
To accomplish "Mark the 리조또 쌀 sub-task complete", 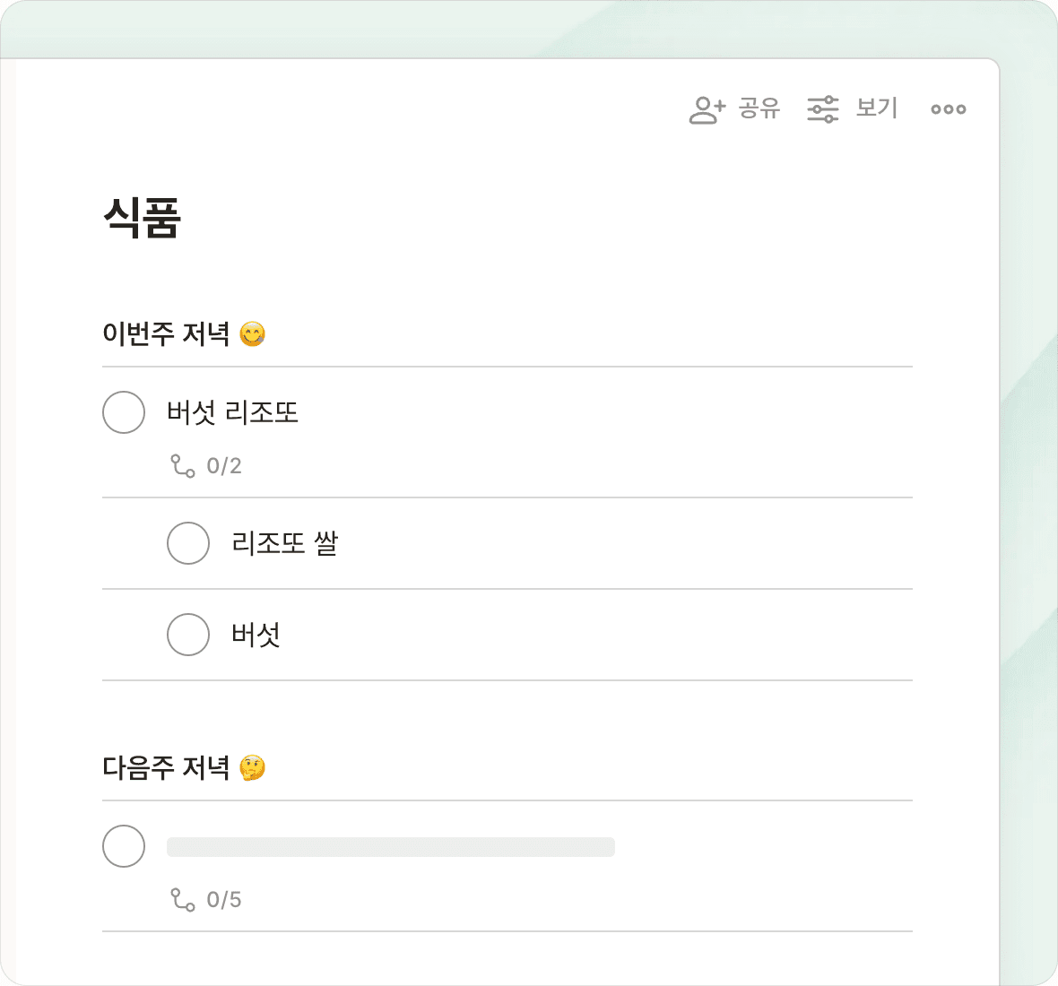I will click(188, 543).
